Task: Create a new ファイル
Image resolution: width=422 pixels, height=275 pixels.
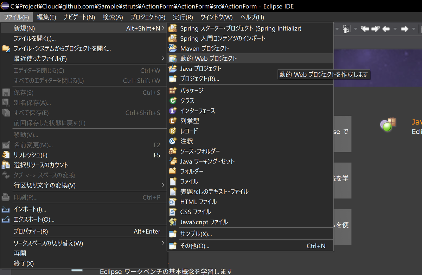Action: pyautogui.click(x=250, y=182)
